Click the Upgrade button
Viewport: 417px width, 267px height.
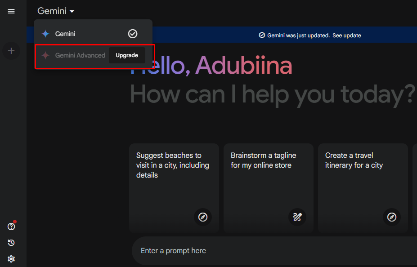pos(127,55)
